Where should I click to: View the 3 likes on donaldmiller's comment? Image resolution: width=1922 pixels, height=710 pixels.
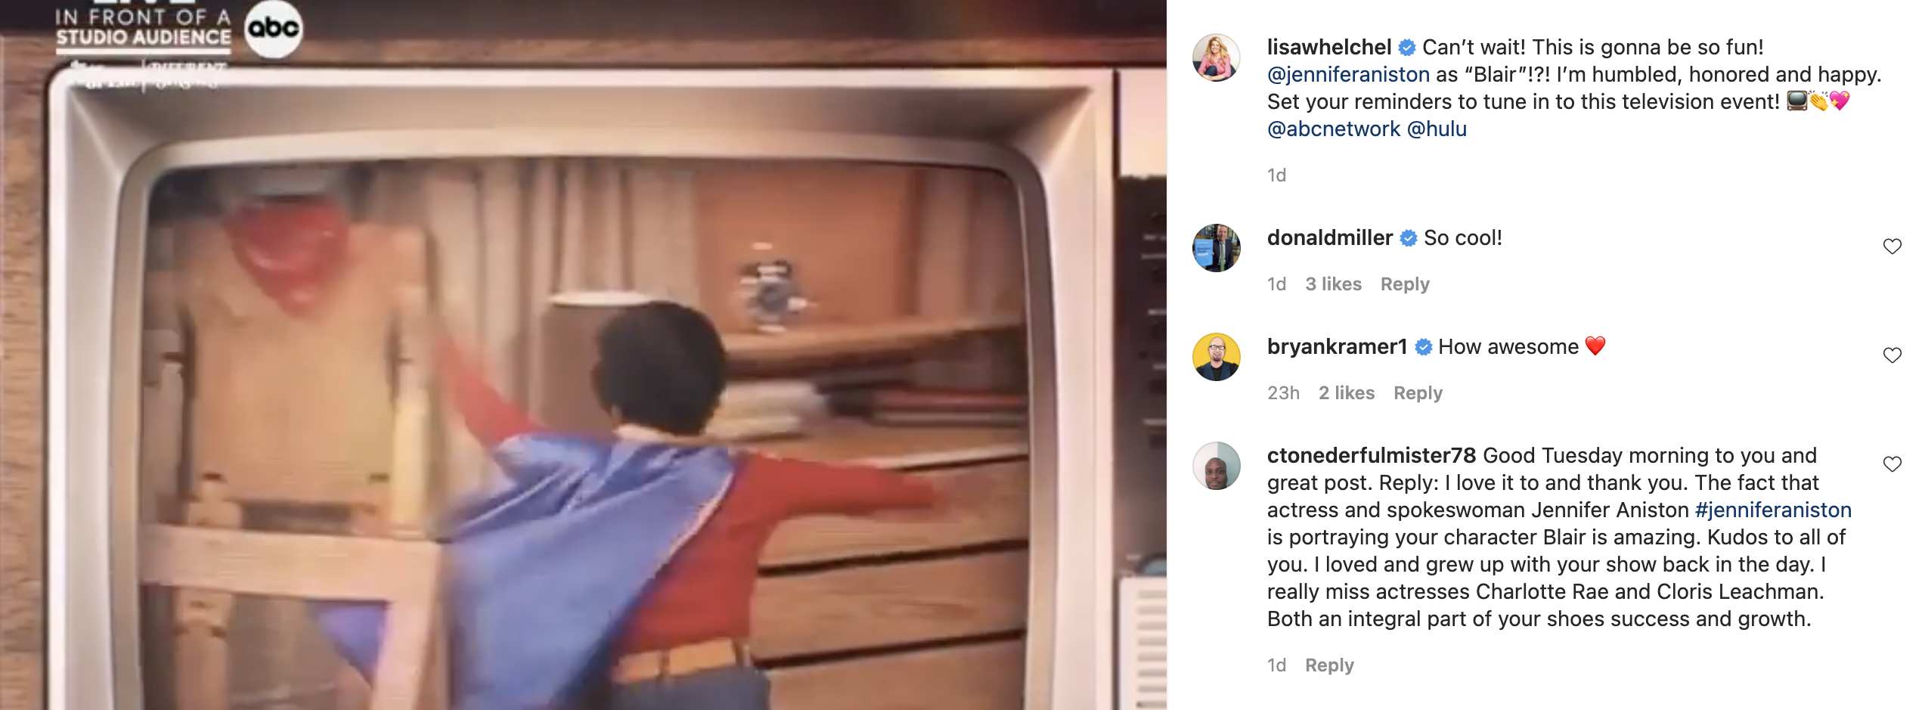(x=1333, y=284)
